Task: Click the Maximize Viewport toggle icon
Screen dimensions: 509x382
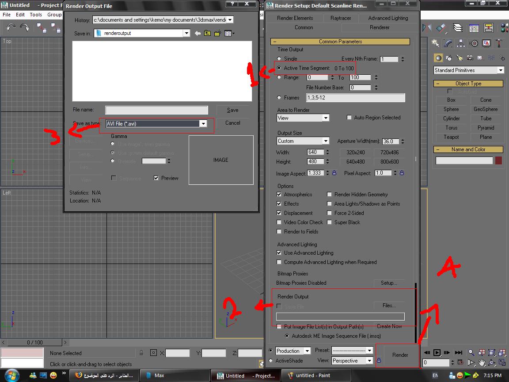Action: pos(502,363)
